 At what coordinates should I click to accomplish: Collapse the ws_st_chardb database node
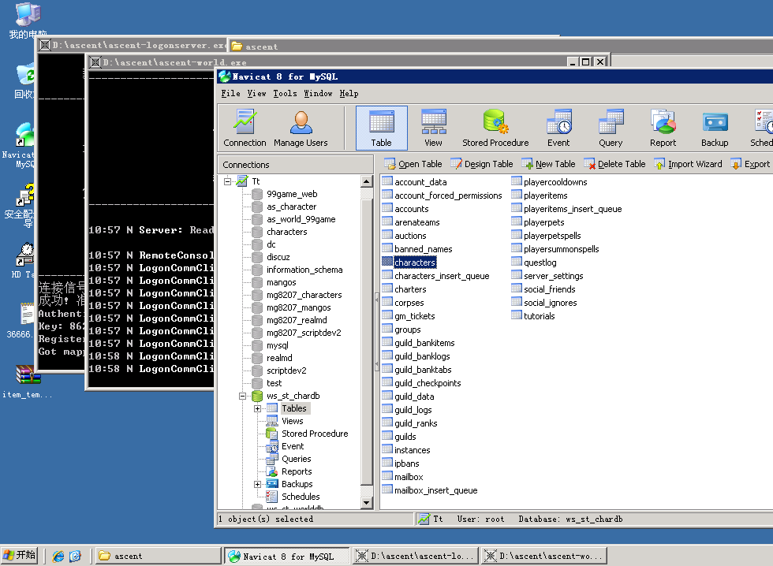coord(242,396)
